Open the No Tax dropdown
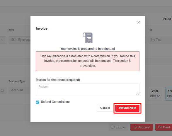Screen dimensions: 172x136 tap(160, 40)
